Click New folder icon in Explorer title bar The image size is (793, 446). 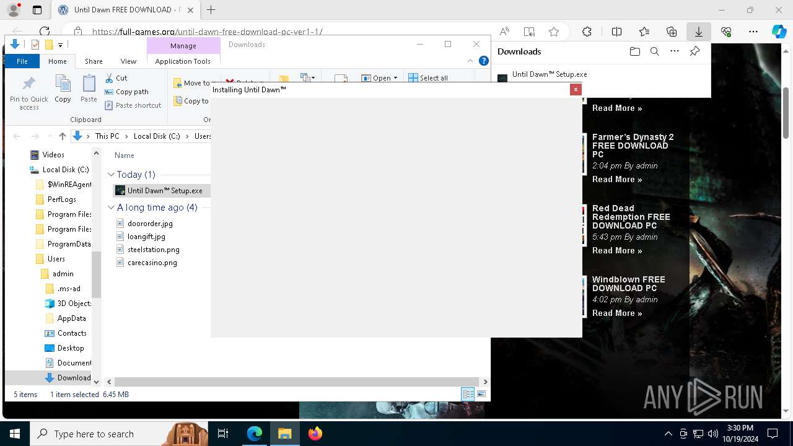pyautogui.click(x=48, y=45)
